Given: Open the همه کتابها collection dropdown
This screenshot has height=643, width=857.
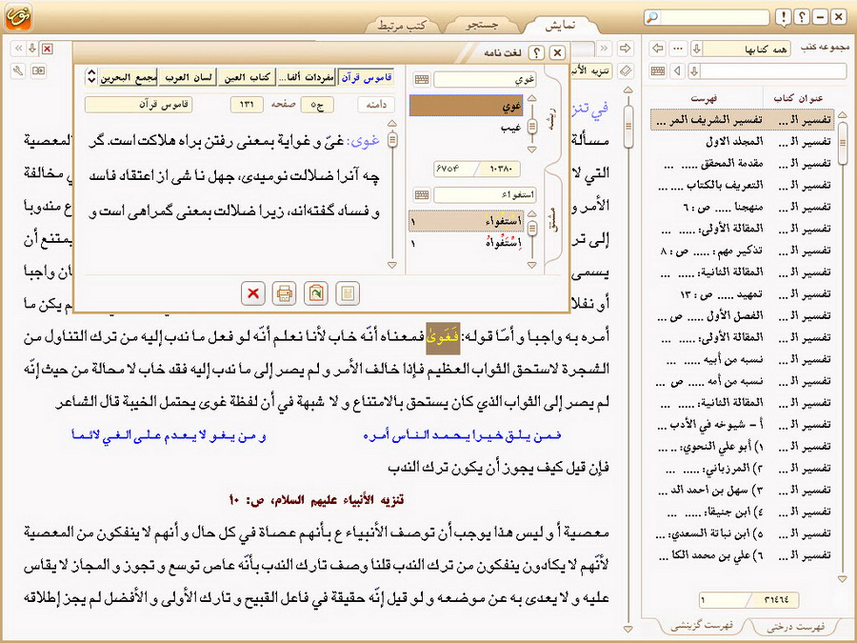Looking at the screenshot, I should click(x=696, y=49).
